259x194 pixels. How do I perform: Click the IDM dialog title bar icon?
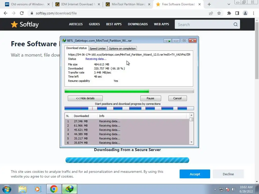(x=64, y=40)
